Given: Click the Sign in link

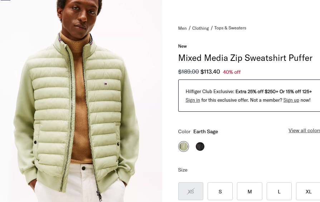Looking at the screenshot, I should coord(193,100).
